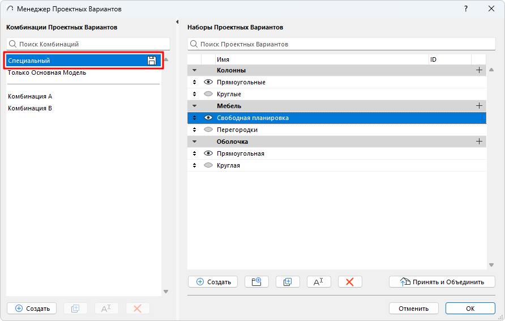Show the Круглые columns option

click(x=208, y=94)
